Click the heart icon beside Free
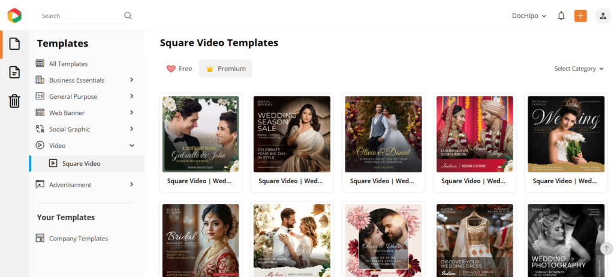Image resolution: width=614 pixels, height=277 pixels. [171, 69]
